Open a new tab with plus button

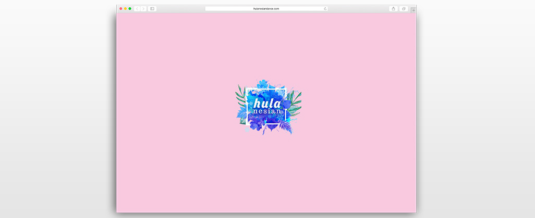413,10
